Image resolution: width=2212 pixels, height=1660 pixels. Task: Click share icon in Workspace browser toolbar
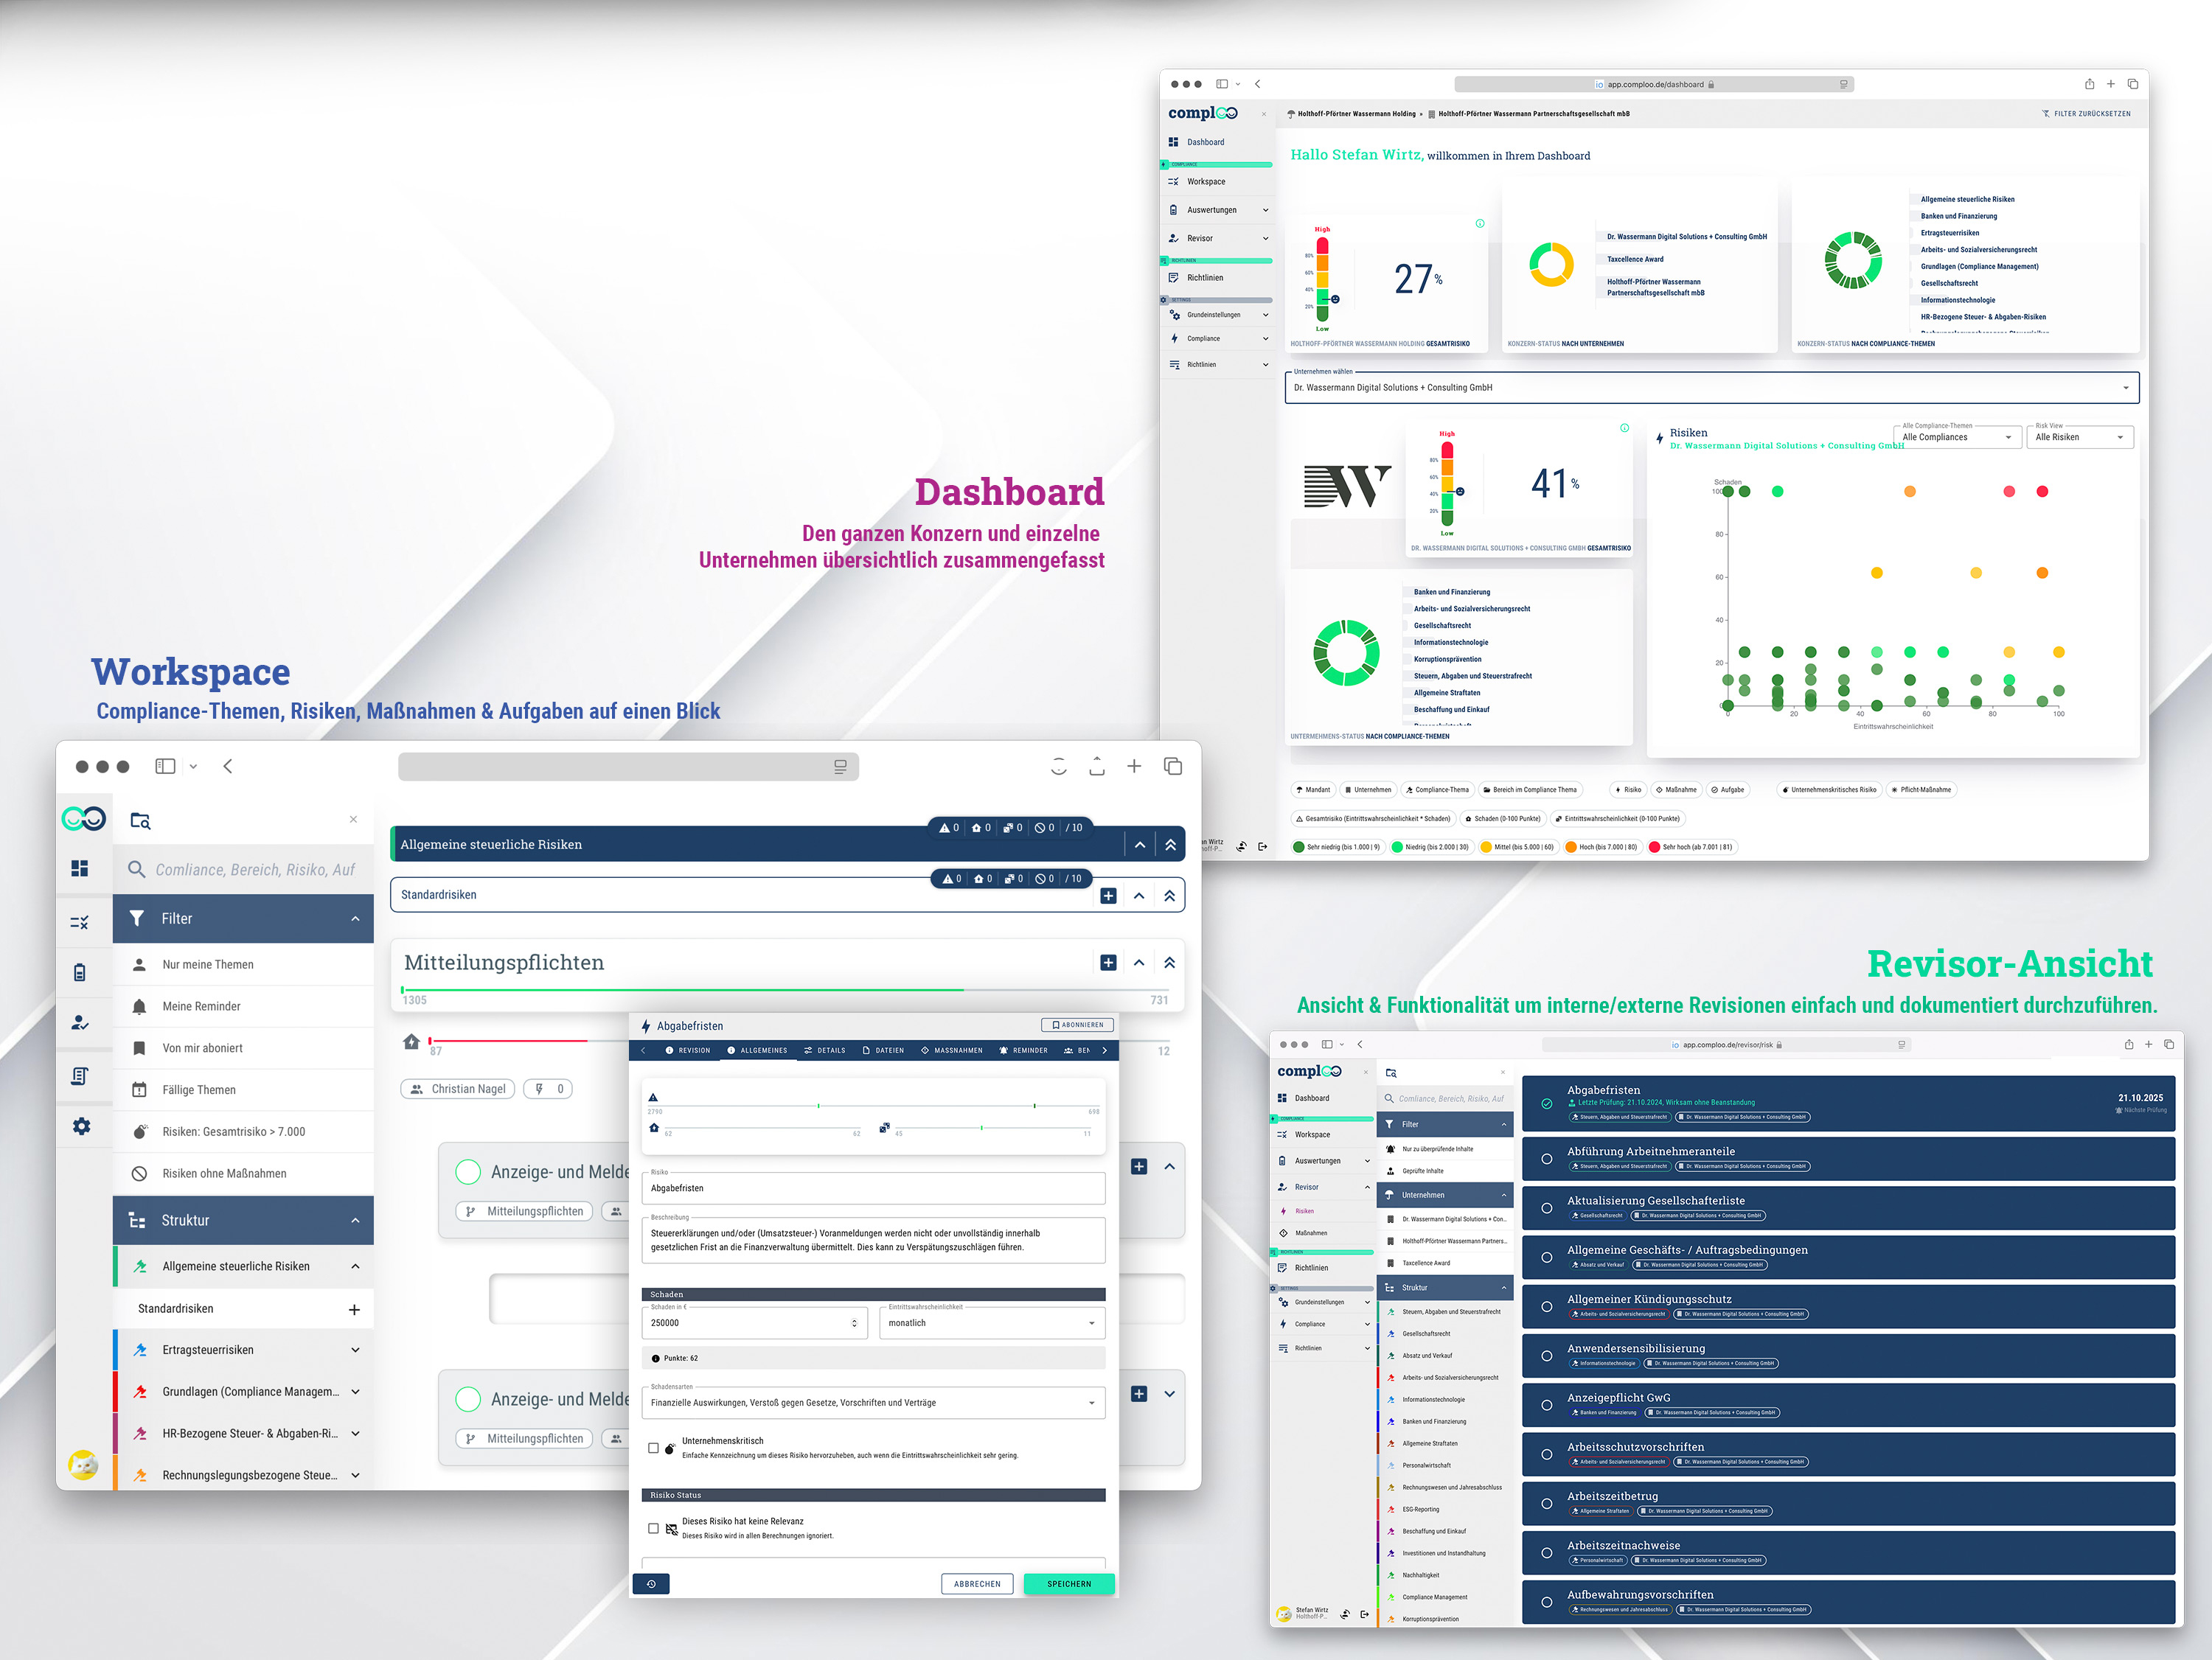click(x=1097, y=766)
